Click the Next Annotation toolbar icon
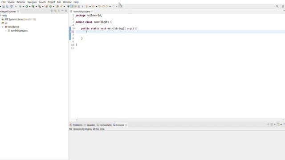The height and width of the screenshot is (160, 285). 87,6
